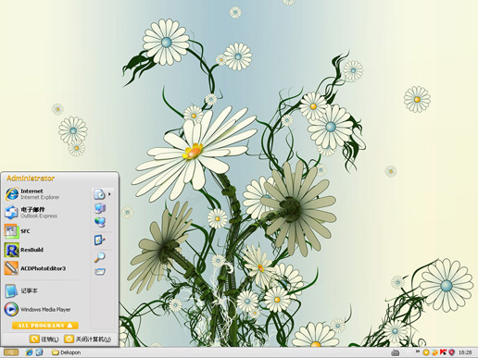Screen dimensions: 478x358
Task: Open Control Panel checklist icon
Action: click(x=99, y=241)
